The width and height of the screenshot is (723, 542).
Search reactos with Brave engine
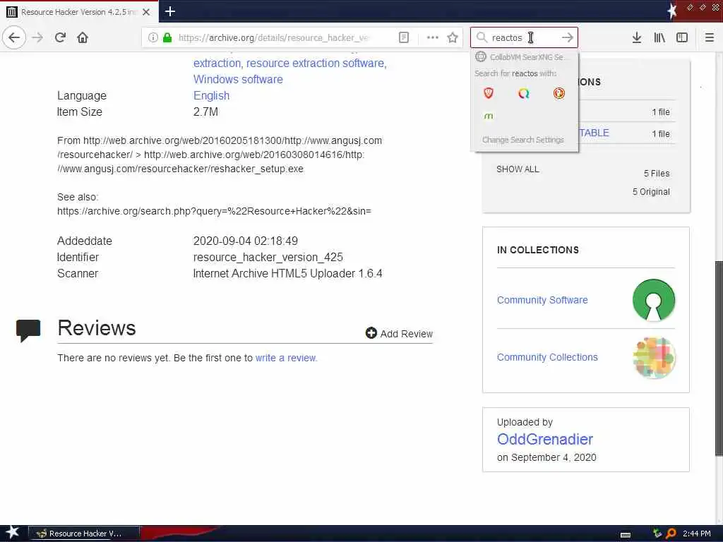pyautogui.click(x=489, y=93)
